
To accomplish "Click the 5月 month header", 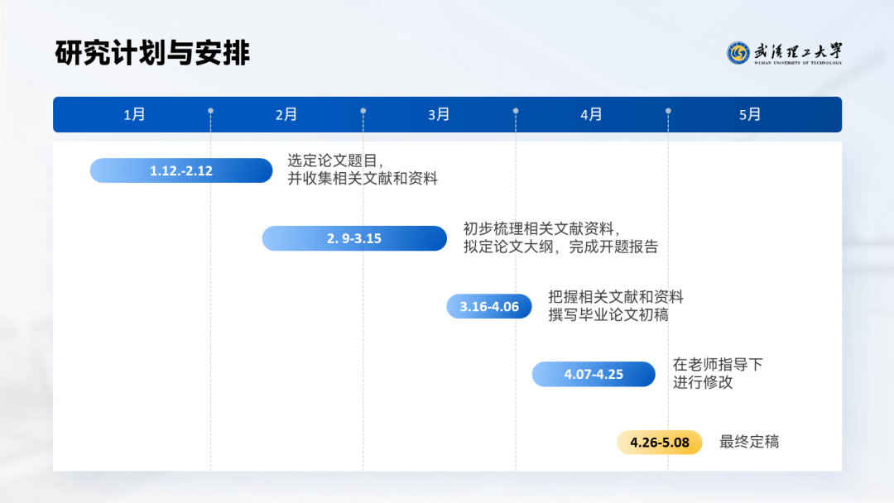I will [750, 114].
